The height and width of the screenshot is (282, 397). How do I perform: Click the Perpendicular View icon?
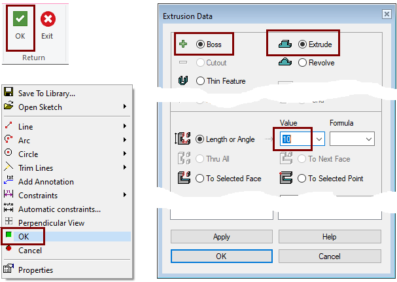point(9,222)
